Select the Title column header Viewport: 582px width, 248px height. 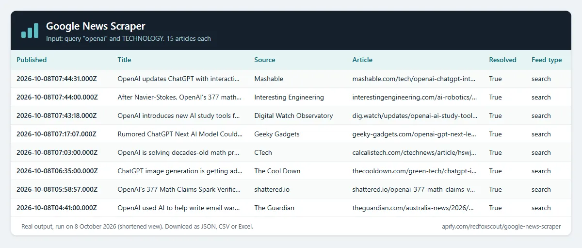(124, 60)
